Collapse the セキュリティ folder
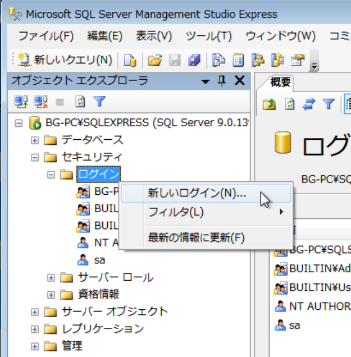The width and height of the screenshot is (351, 357). 35,157
